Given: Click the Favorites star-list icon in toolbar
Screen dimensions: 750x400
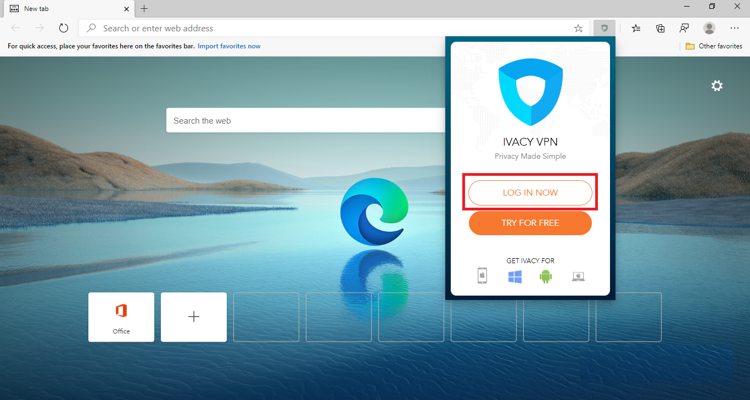Looking at the screenshot, I should click(x=636, y=28).
